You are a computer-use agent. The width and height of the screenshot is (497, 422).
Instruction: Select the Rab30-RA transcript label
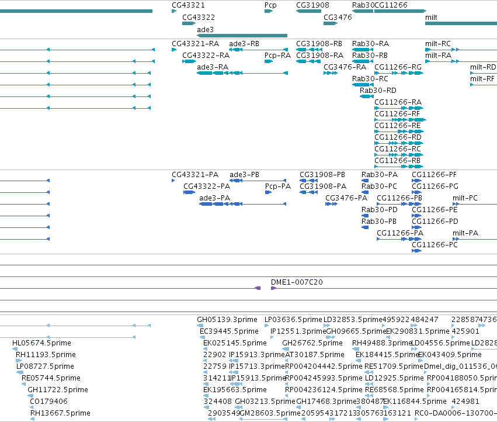point(370,43)
